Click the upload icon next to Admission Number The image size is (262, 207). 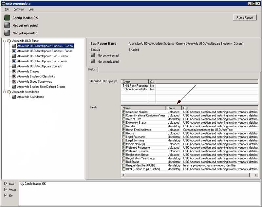[x=124, y=112]
